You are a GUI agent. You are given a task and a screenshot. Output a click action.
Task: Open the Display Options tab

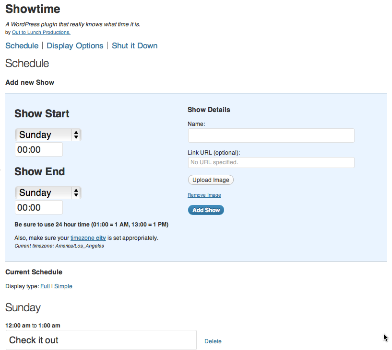coord(75,46)
